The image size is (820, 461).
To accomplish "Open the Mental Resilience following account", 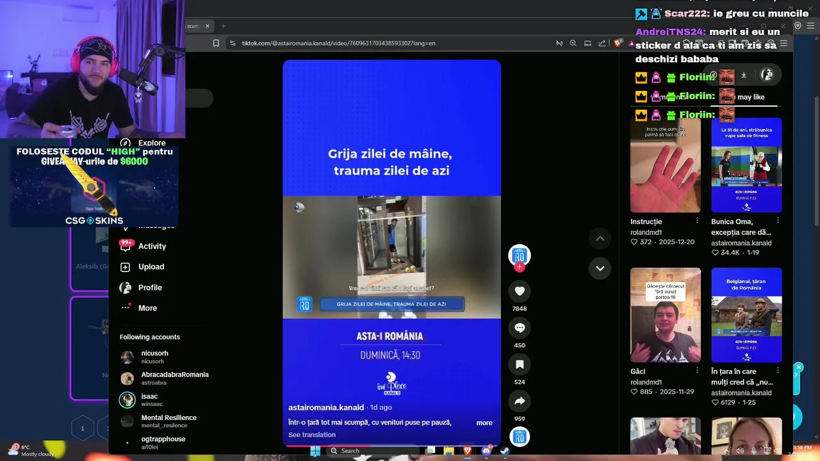I will [x=160, y=421].
